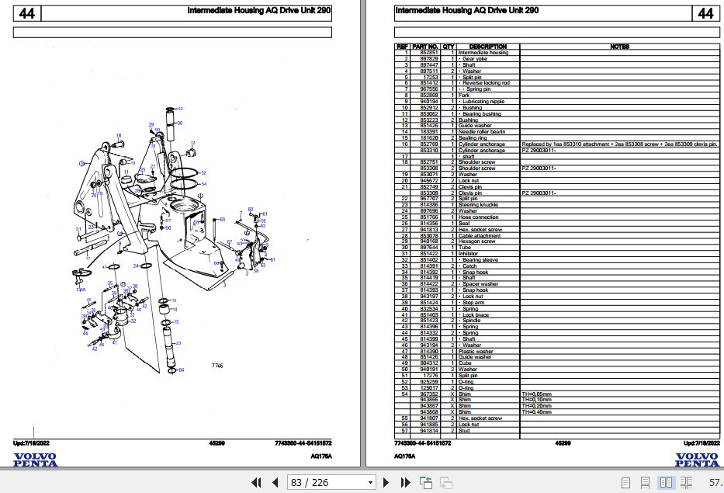
Task: Select the 'Hexagon screw' description
Action: pos(476,241)
